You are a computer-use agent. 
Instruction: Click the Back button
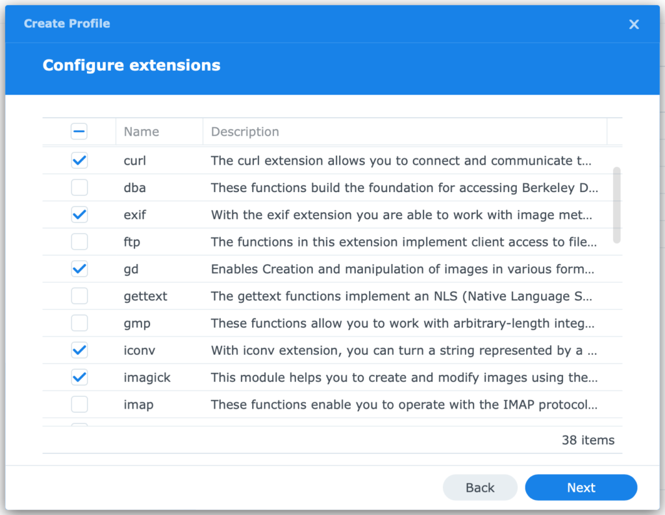point(480,487)
